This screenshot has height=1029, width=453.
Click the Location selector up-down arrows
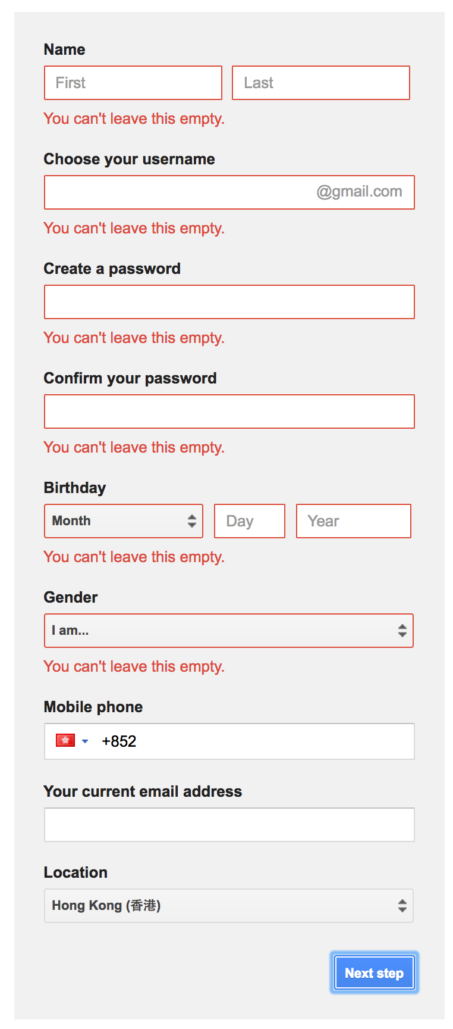pos(402,906)
